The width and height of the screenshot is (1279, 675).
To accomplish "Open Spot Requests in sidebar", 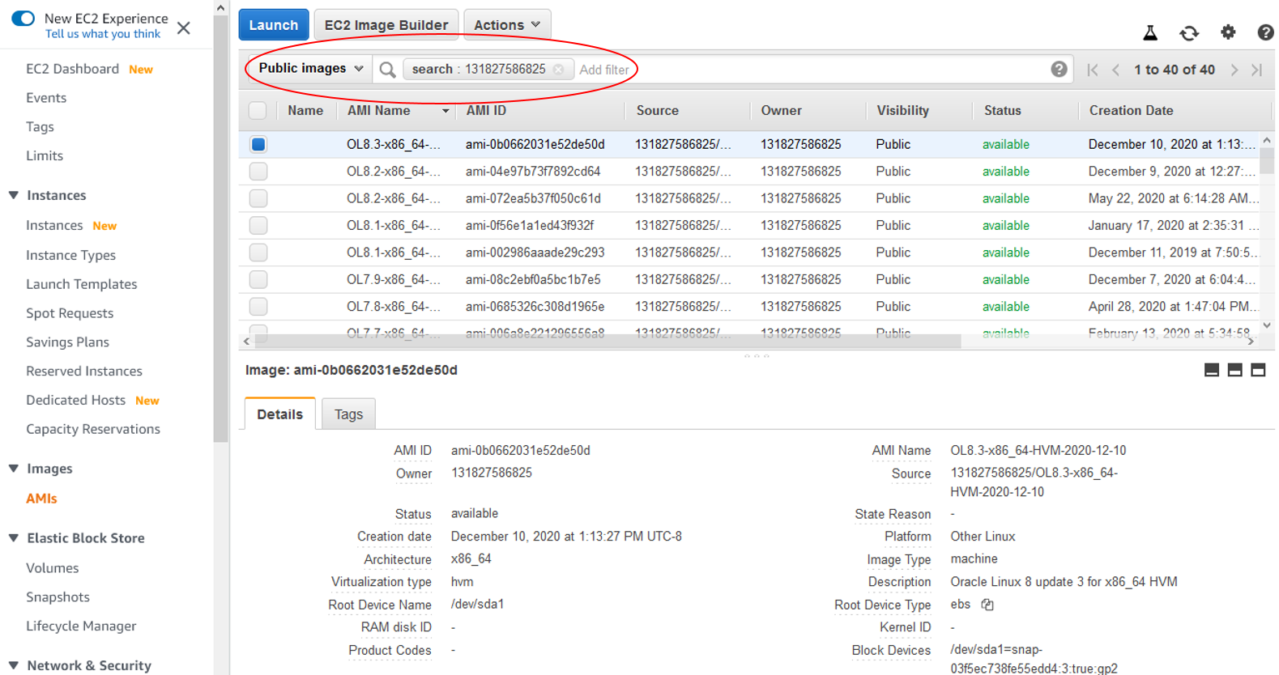I will [x=70, y=313].
